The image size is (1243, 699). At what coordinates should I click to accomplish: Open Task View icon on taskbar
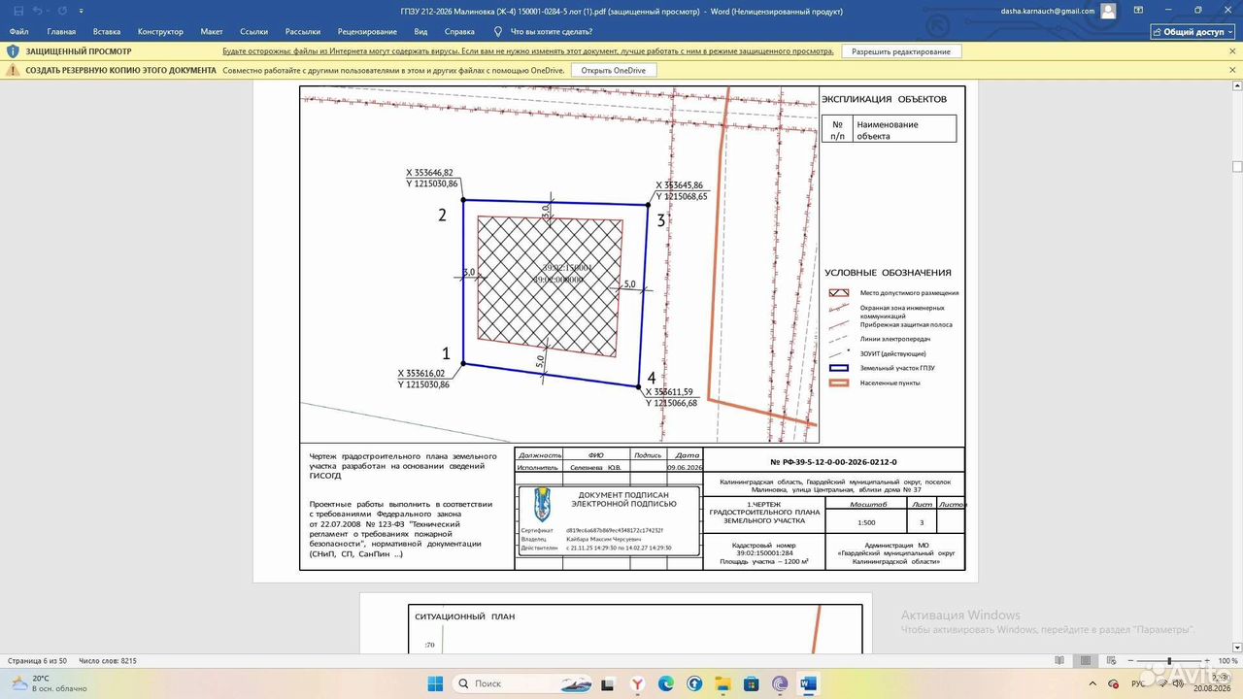point(610,683)
